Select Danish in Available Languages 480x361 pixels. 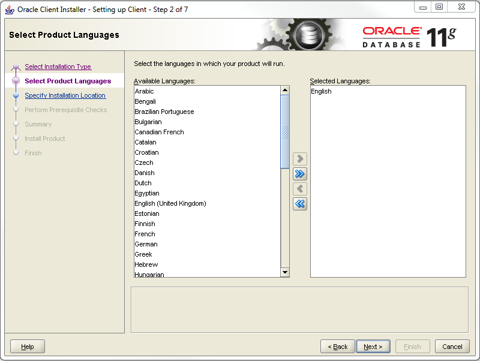(x=207, y=173)
